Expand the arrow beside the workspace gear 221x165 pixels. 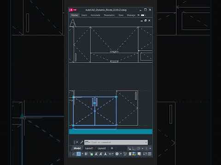click(x=121, y=154)
